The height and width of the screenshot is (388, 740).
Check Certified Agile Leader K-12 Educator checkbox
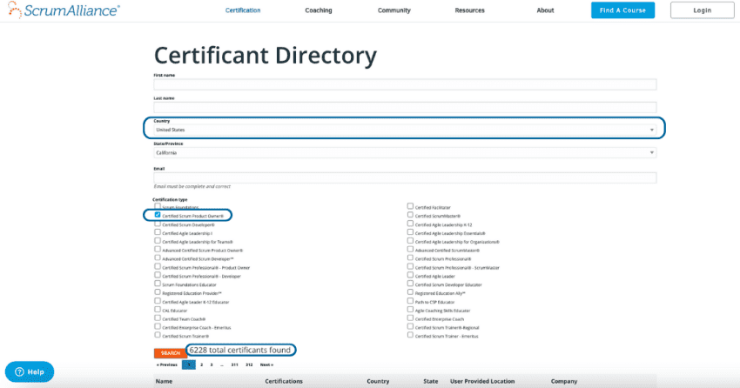[158, 301]
